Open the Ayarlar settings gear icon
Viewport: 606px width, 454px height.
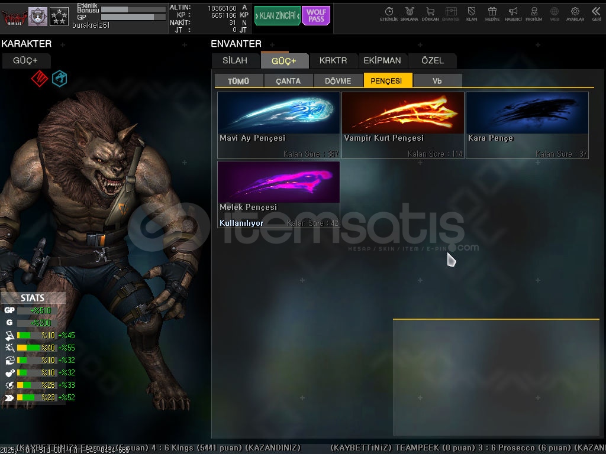pos(575,14)
